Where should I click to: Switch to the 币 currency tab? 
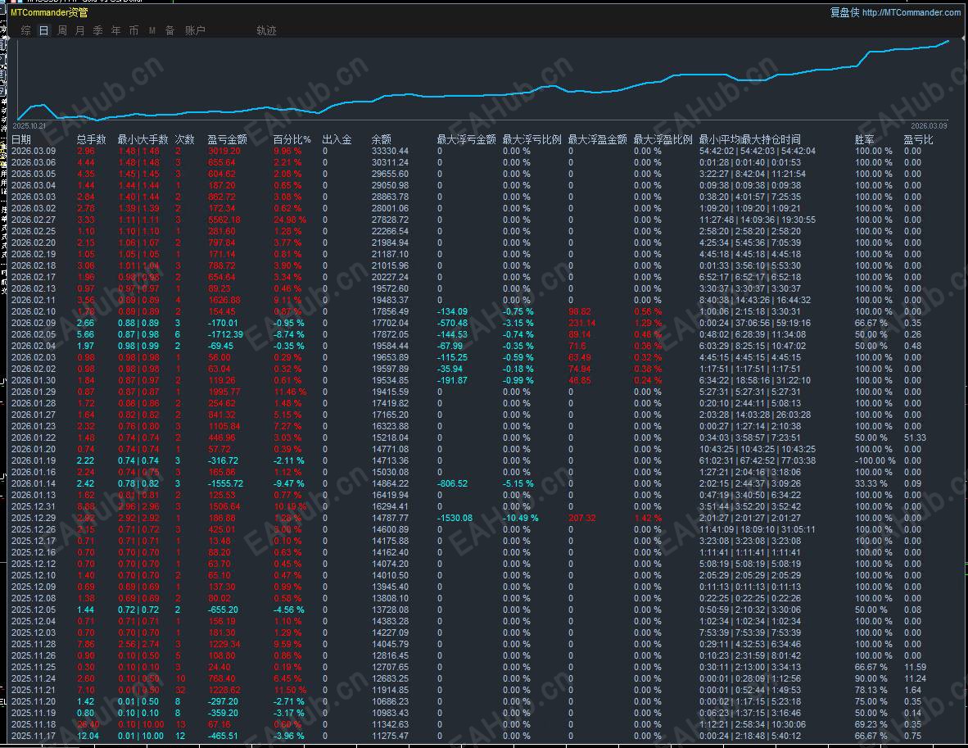[x=133, y=30]
